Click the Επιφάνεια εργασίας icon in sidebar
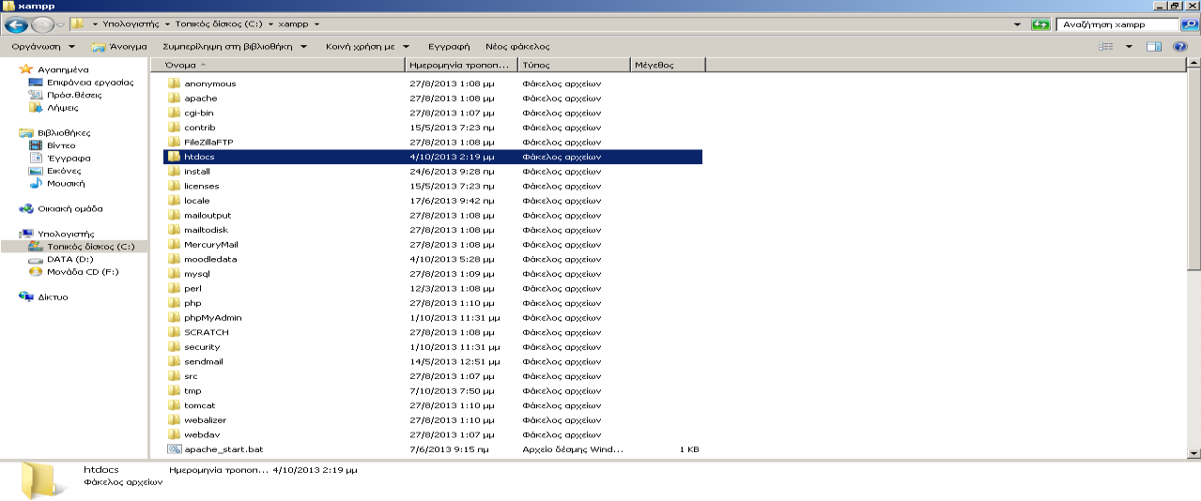1201x501 pixels. [x=37, y=83]
